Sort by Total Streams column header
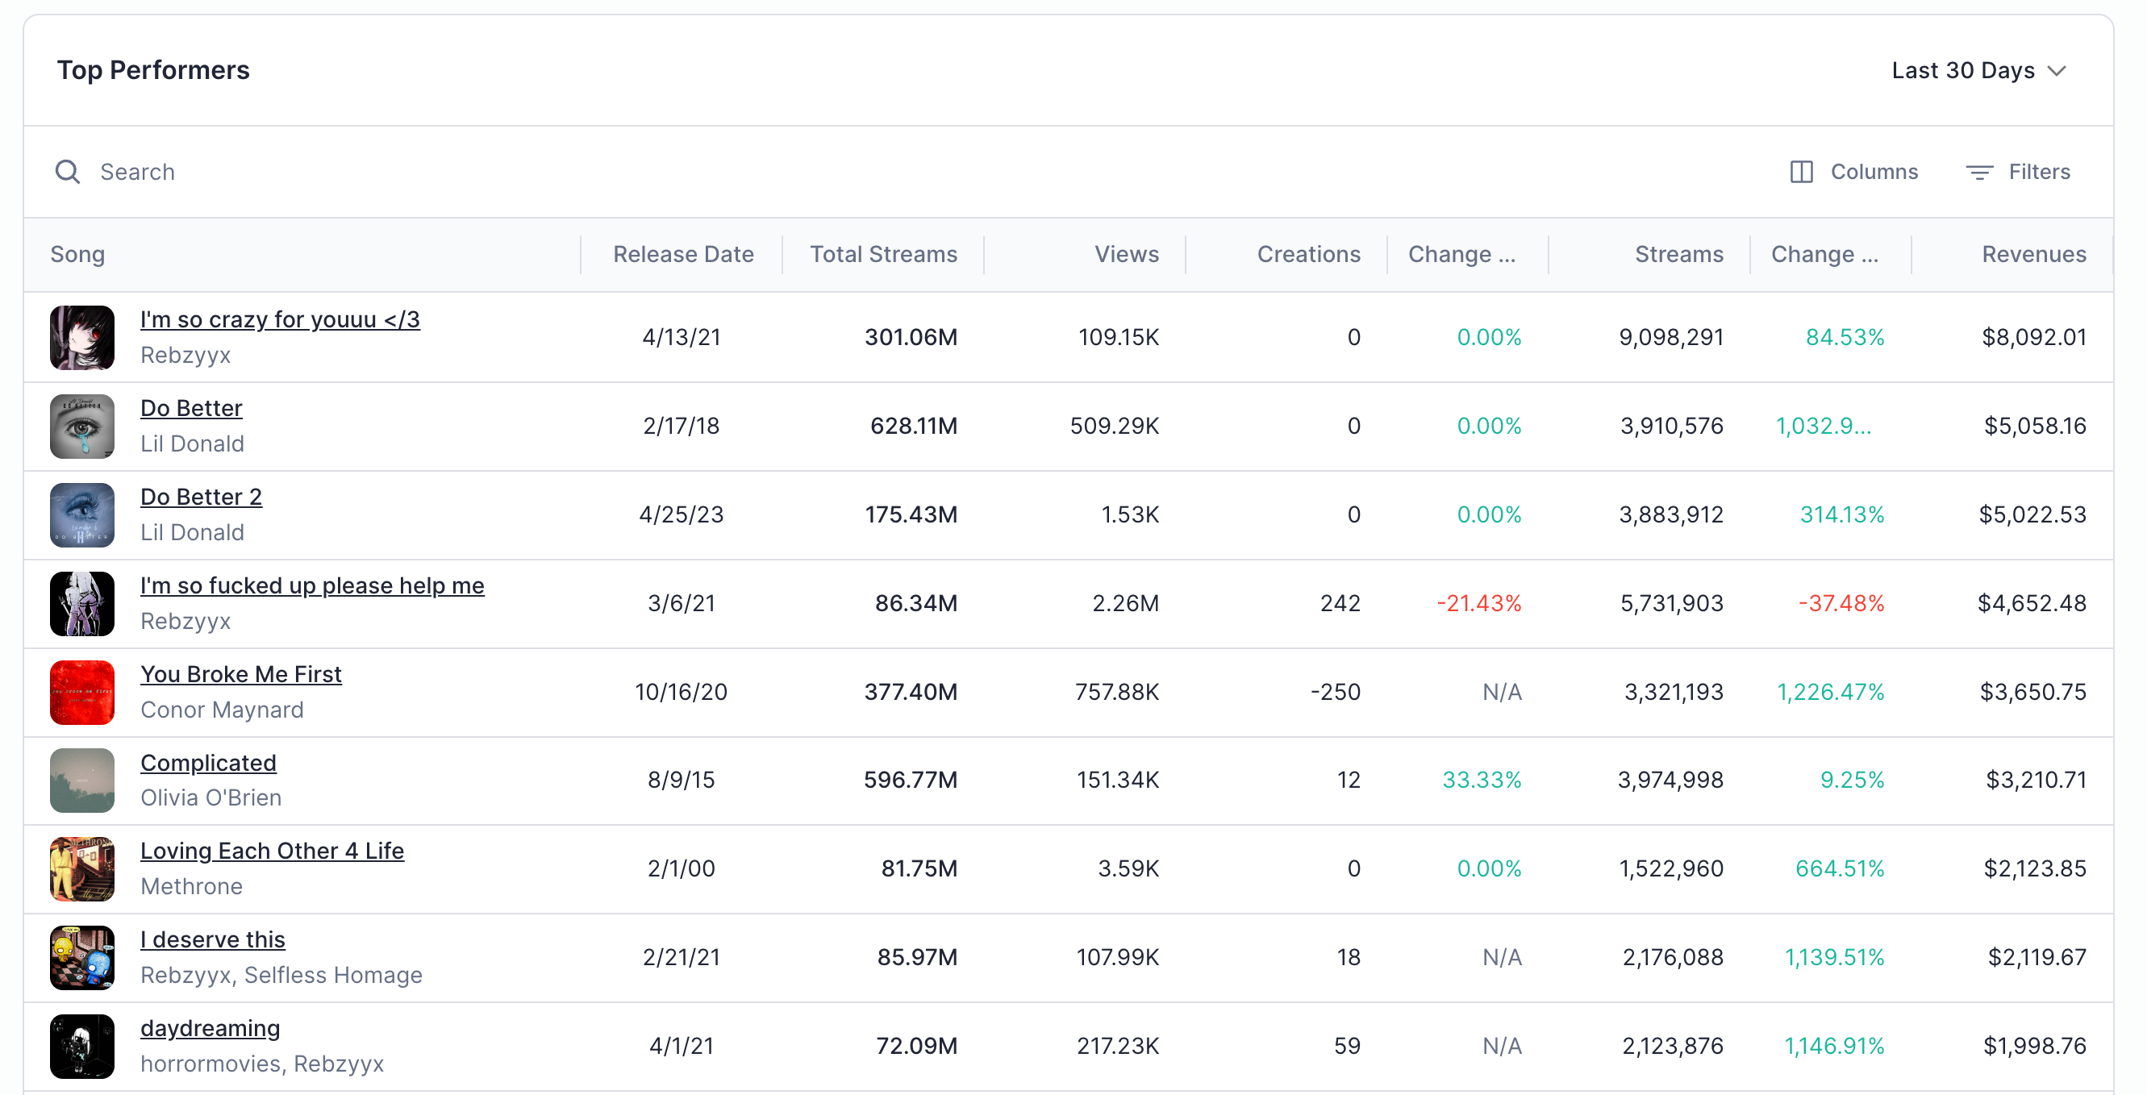The height and width of the screenshot is (1095, 2147). (882, 254)
